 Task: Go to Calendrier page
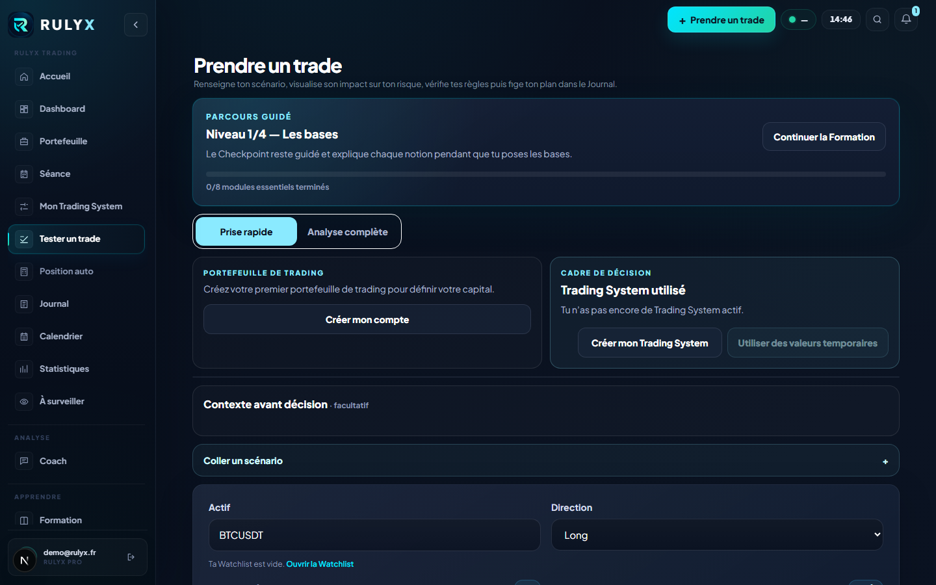[x=76, y=337]
